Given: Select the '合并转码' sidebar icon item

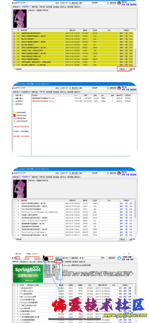Looking at the screenshot, I should 18,101.
